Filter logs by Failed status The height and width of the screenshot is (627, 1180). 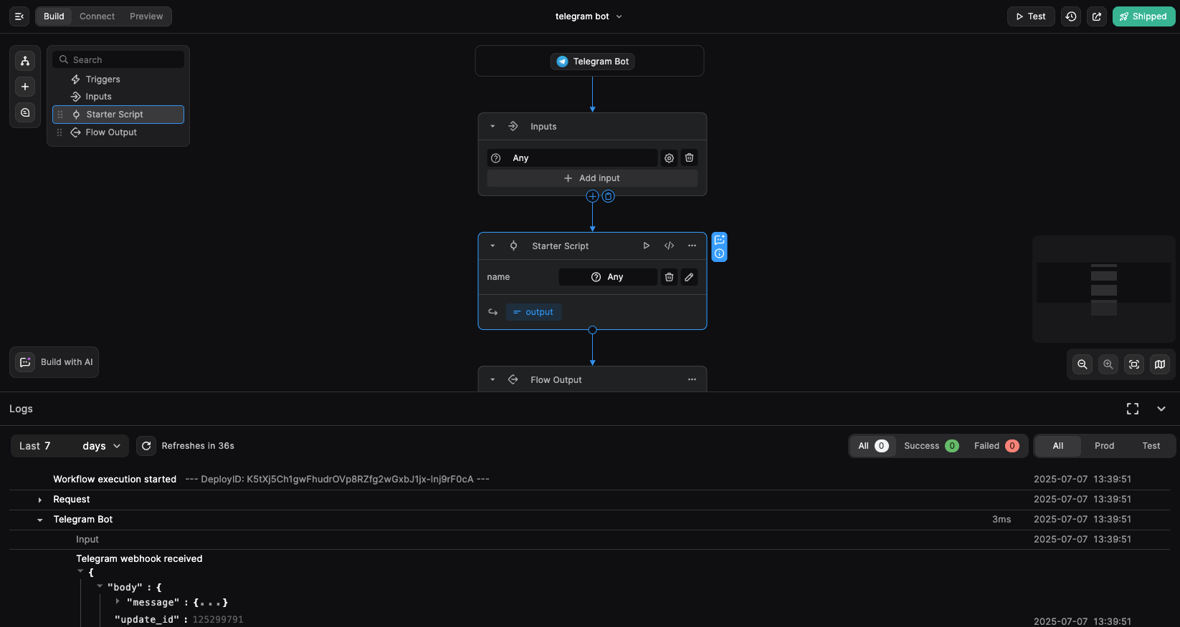click(996, 446)
